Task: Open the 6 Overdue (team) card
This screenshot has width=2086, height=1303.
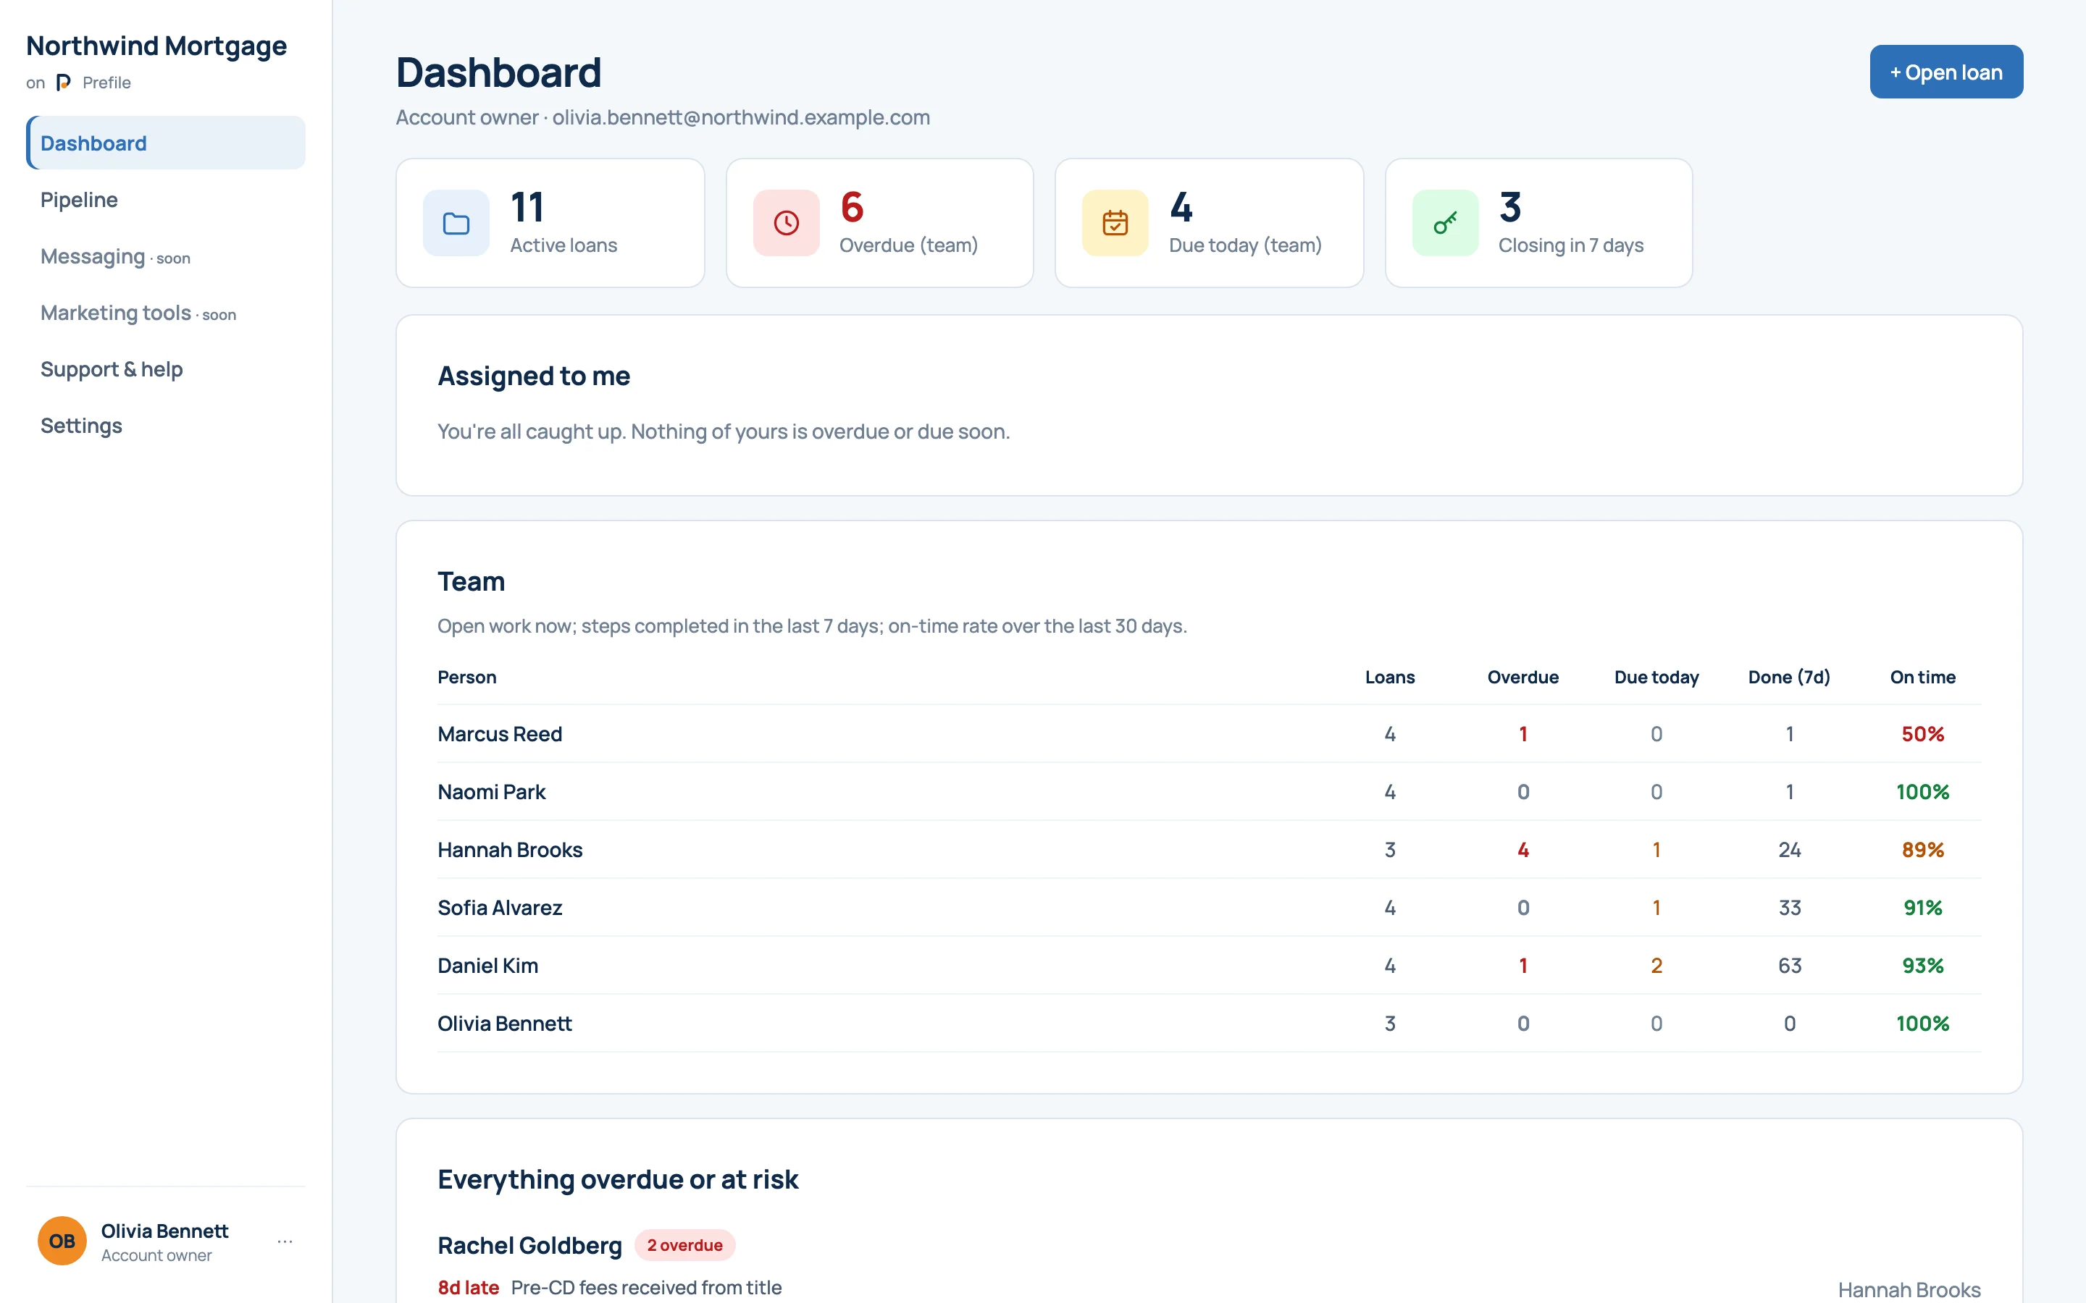Action: [x=879, y=223]
